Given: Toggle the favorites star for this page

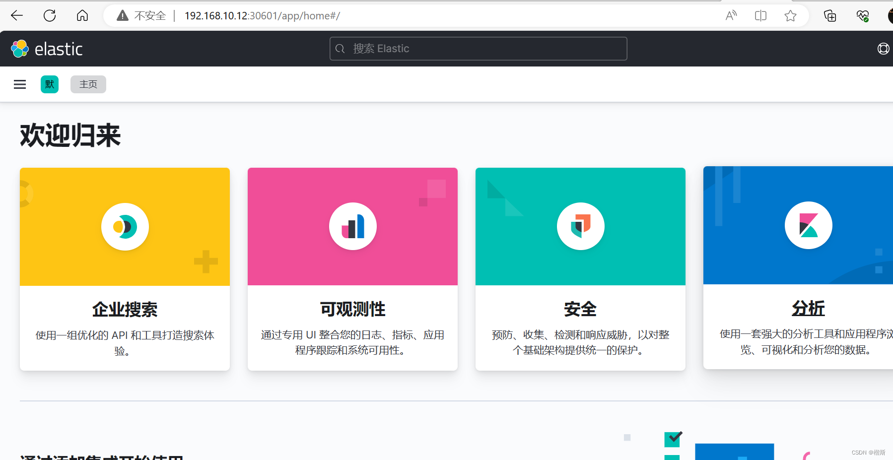Looking at the screenshot, I should click(790, 15).
